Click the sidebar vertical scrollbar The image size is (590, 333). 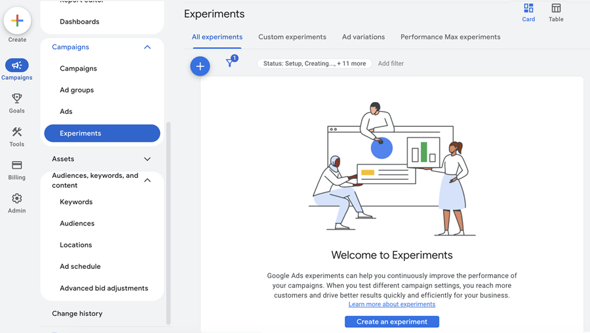(x=168, y=223)
